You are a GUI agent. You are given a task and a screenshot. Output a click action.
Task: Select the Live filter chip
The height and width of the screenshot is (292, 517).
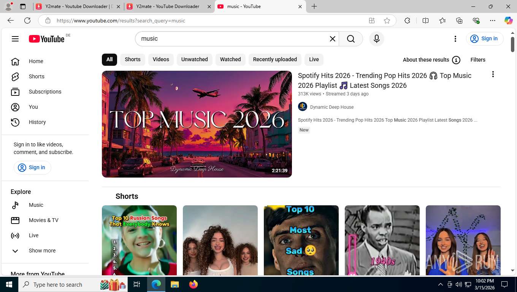(x=314, y=60)
